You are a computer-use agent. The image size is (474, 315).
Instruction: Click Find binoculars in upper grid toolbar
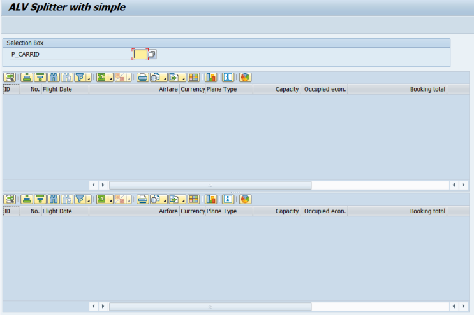coord(54,78)
